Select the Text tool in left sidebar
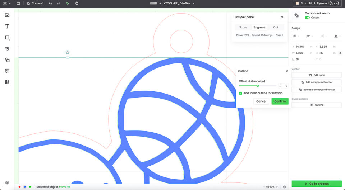345x190 pixels. pyautogui.click(x=7, y=27)
